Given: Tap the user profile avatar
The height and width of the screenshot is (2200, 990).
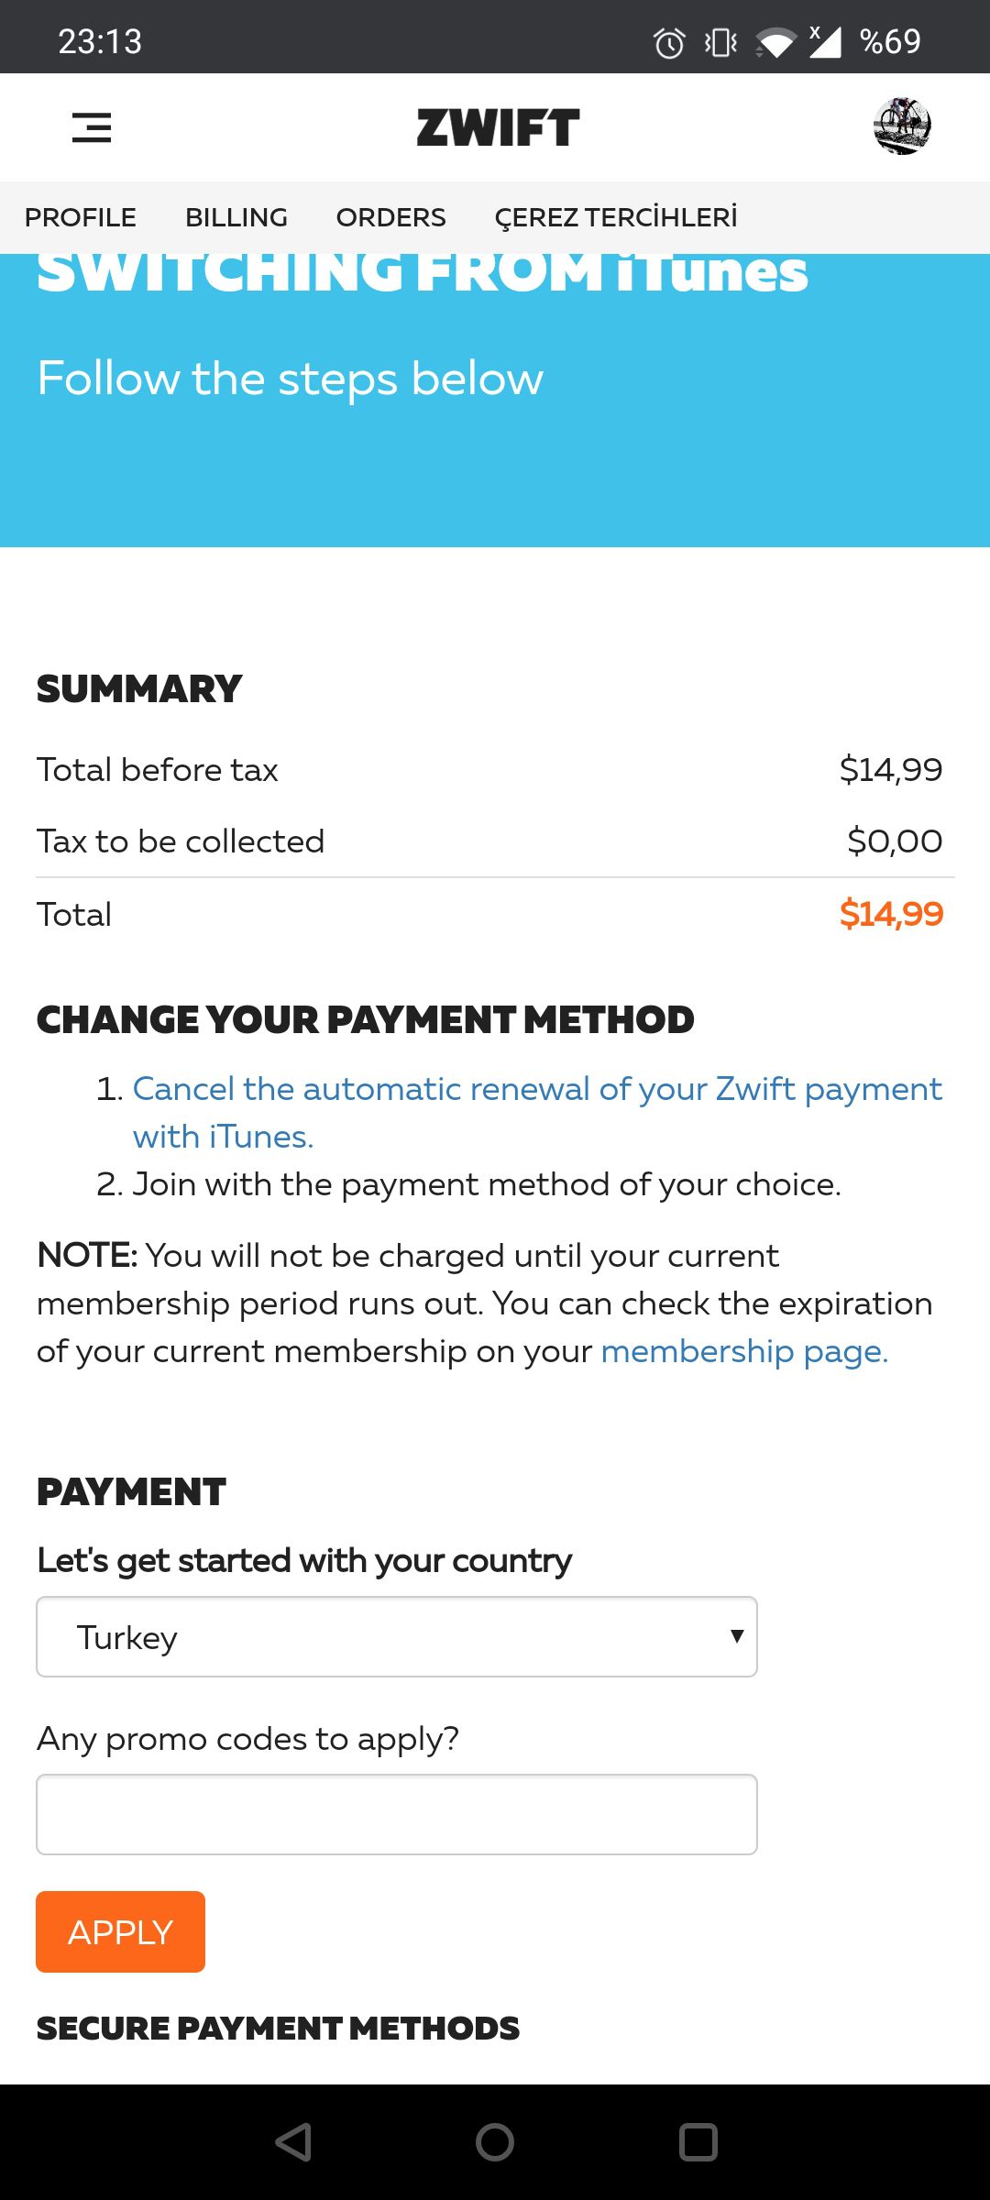Looking at the screenshot, I should click(902, 126).
